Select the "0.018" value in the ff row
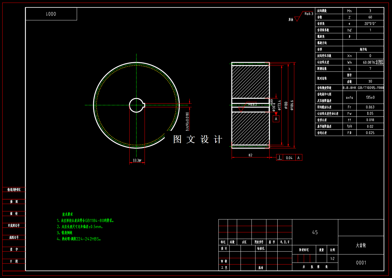Viewport: 392px width, 278px height. click(370, 120)
